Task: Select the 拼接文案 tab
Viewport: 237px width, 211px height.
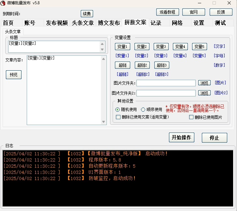Action: pyautogui.click(x=135, y=22)
